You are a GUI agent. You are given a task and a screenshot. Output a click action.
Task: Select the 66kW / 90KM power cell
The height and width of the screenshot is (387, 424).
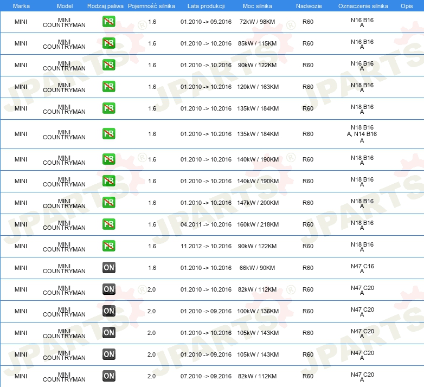tap(257, 268)
